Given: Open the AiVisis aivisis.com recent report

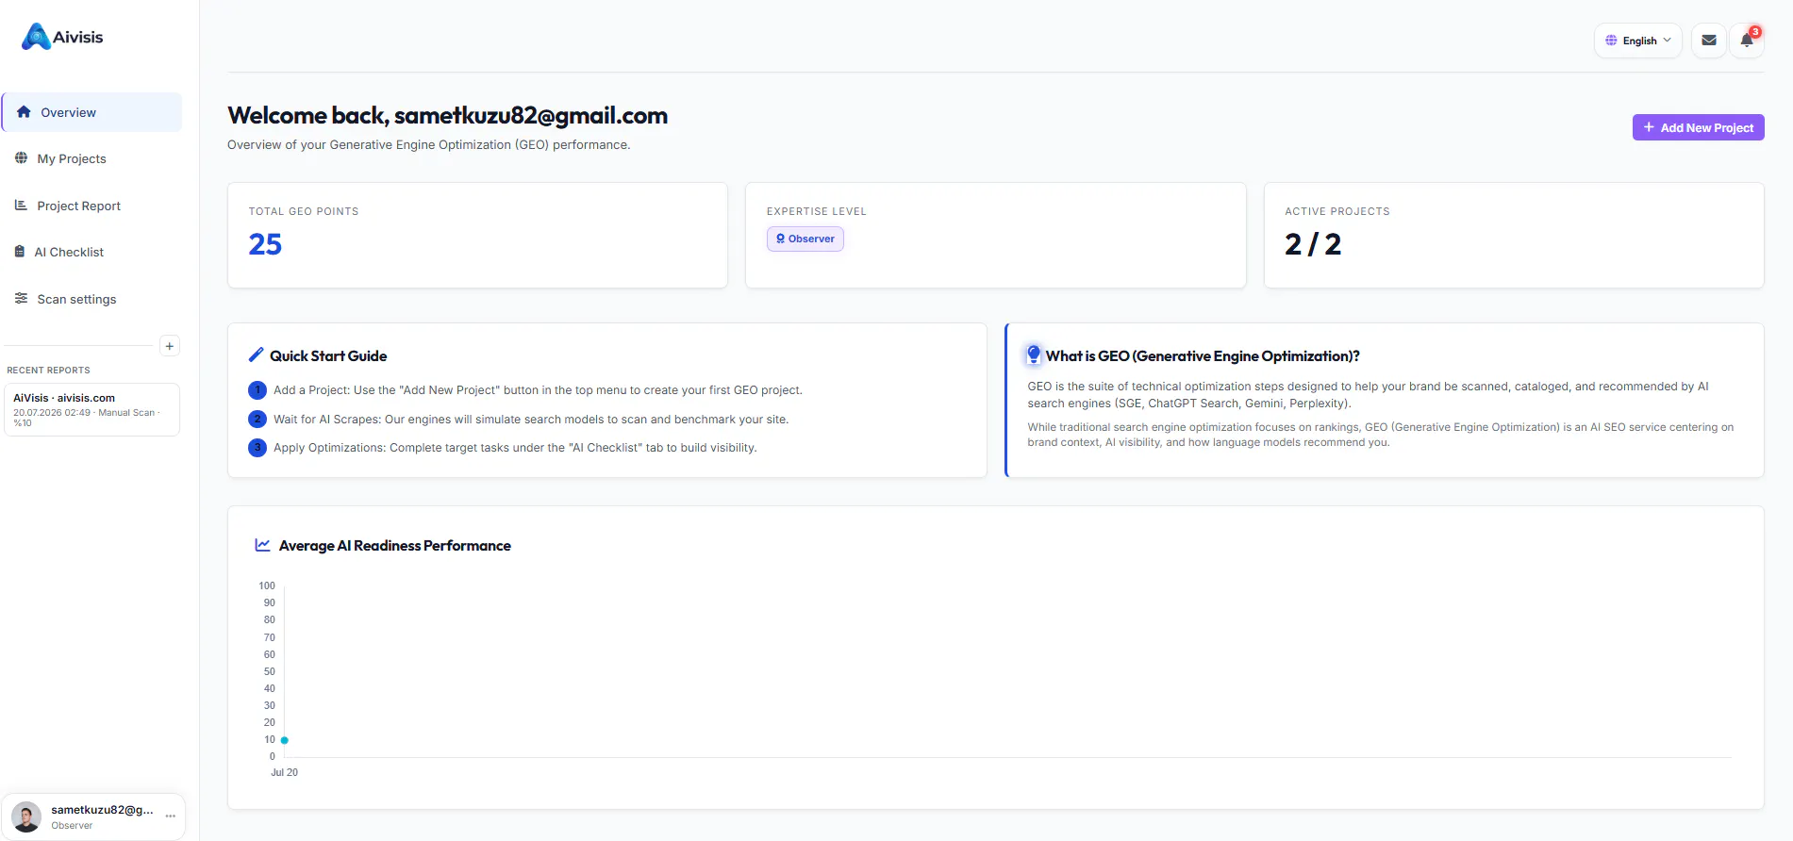Looking at the screenshot, I should click(91, 410).
